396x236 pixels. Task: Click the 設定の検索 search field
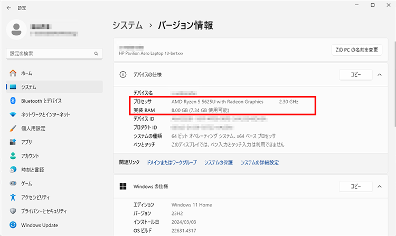(54, 54)
